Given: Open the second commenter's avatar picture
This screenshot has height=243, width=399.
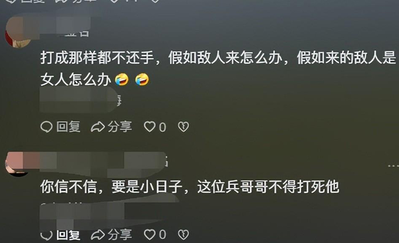Looking at the screenshot, I should click(18, 164).
